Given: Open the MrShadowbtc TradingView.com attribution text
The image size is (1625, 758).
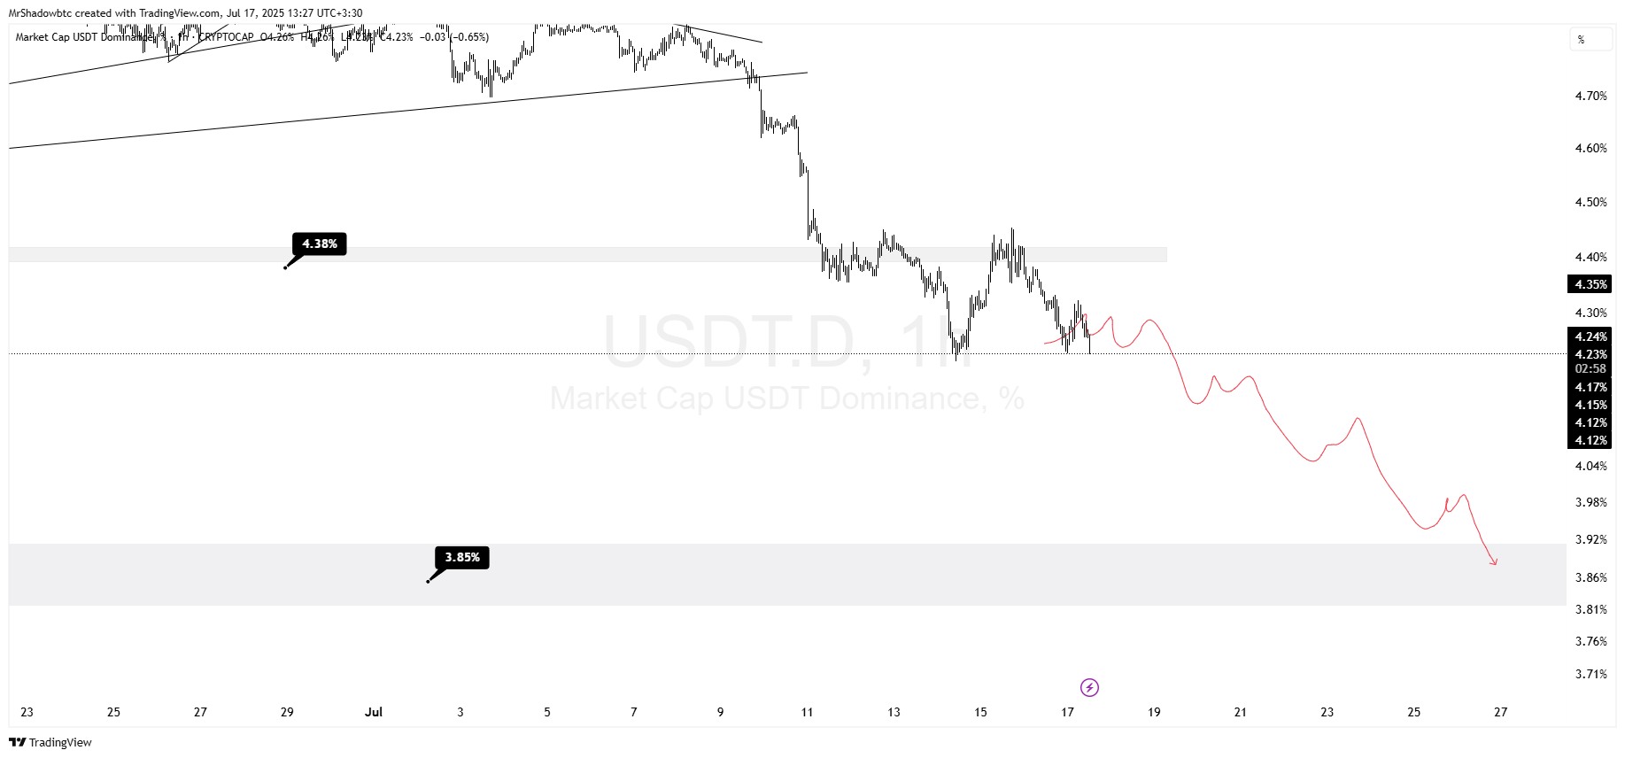Looking at the screenshot, I should coord(185,12).
